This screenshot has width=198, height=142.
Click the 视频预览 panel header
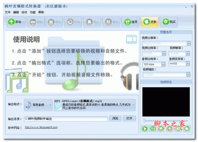tap(166, 82)
